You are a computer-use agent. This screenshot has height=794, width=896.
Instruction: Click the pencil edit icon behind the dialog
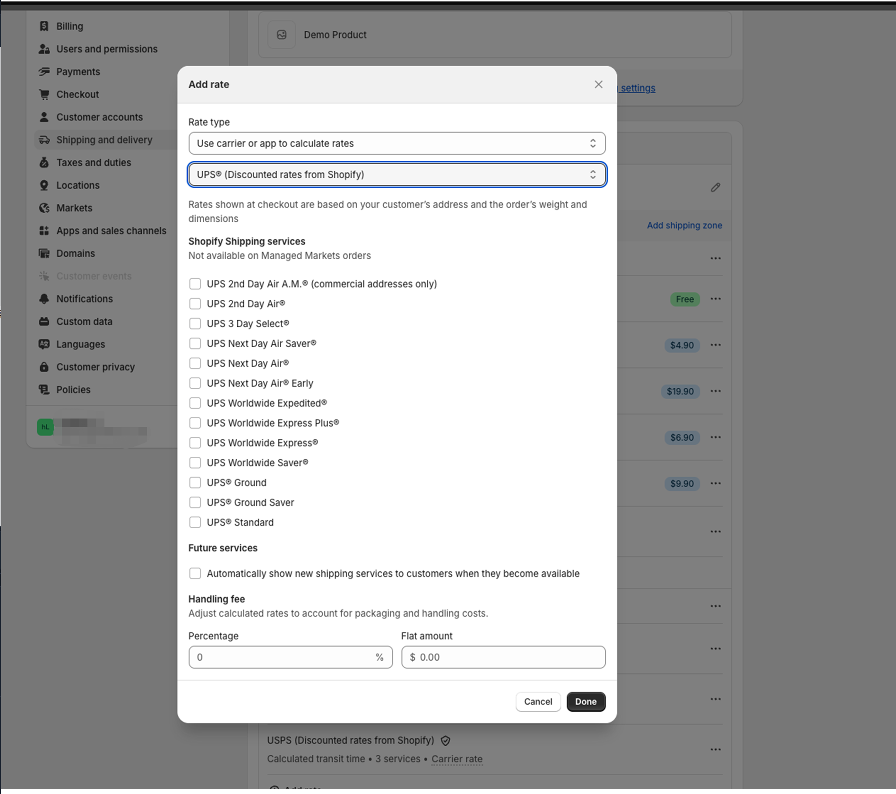pos(715,187)
